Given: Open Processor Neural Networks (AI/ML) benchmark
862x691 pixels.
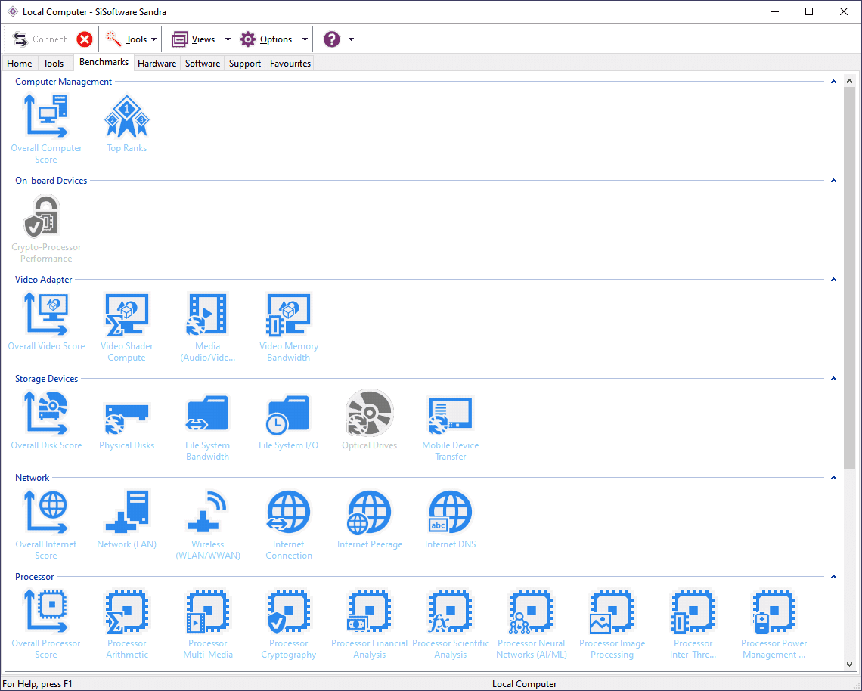Looking at the screenshot, I should [531, 624].
